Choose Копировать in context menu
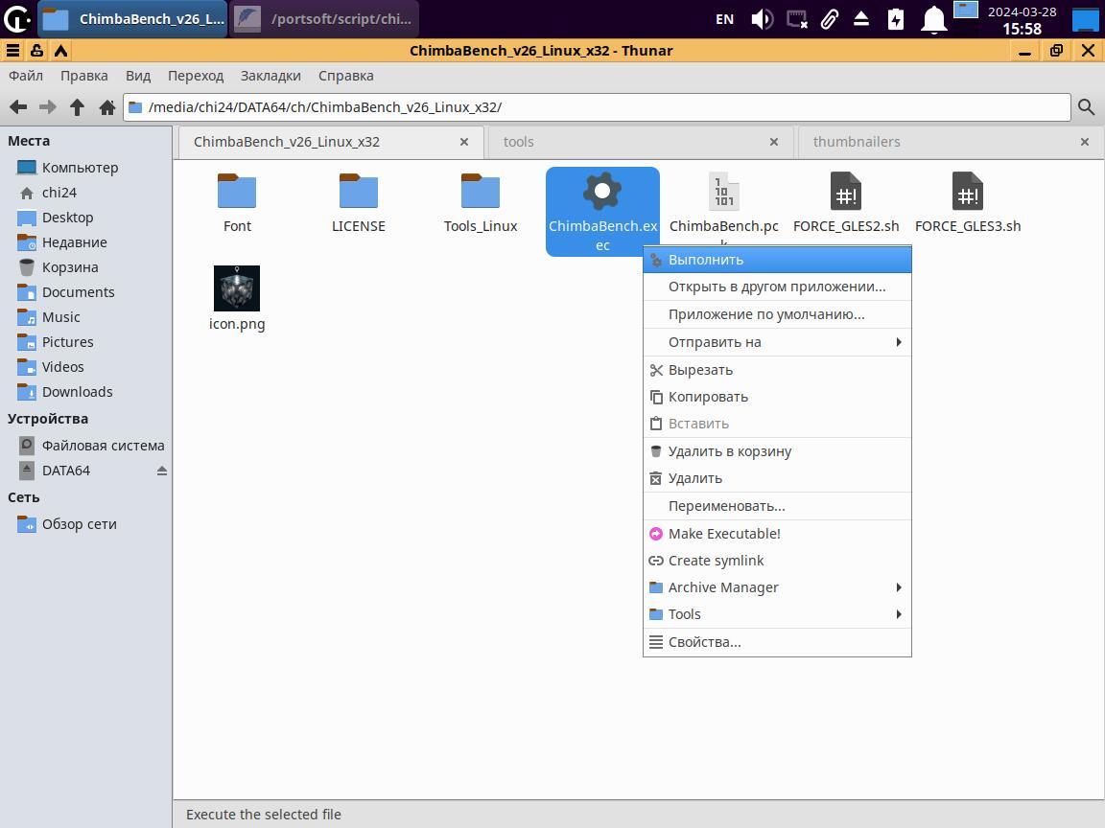The height and width of the screenshot is (828, 1105). tap(777, 397)
